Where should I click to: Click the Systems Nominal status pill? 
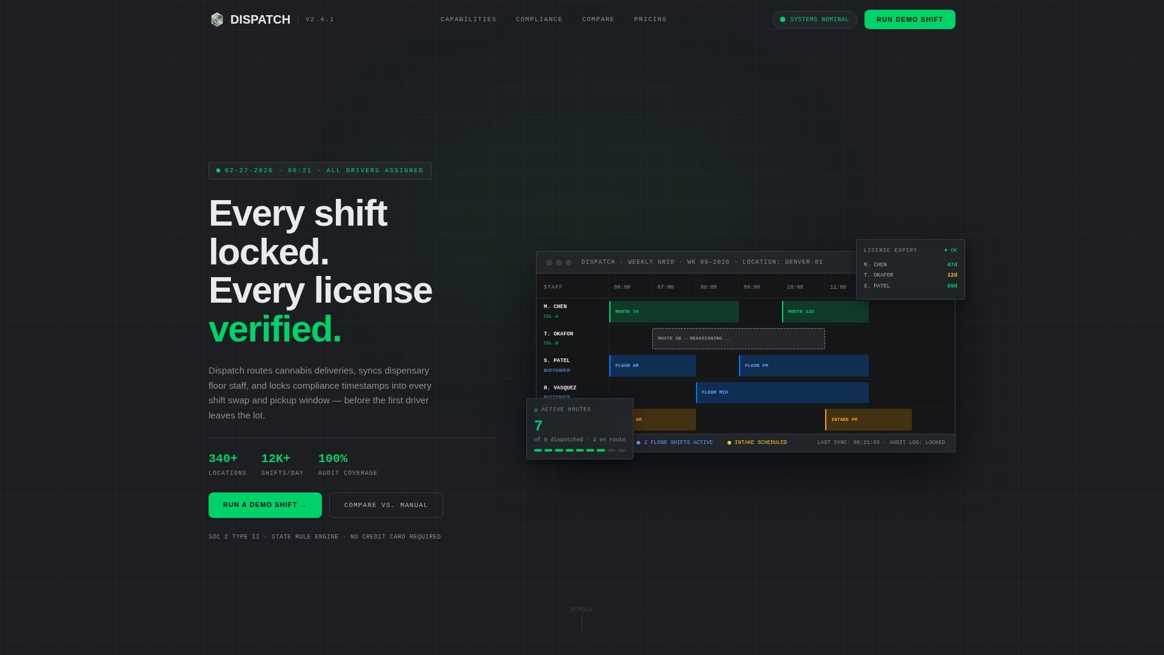point(814,19)
